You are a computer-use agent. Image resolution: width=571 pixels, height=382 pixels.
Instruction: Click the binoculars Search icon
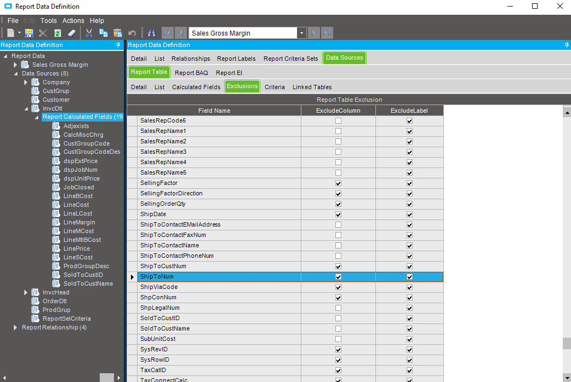[152, 33]
